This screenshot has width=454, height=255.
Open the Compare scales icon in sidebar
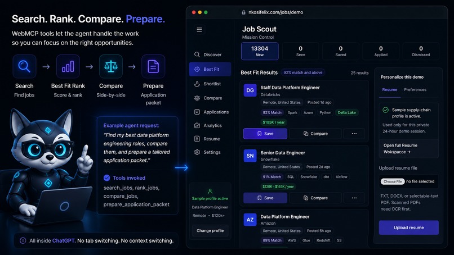pyautogui.click(x=197, y=98)
